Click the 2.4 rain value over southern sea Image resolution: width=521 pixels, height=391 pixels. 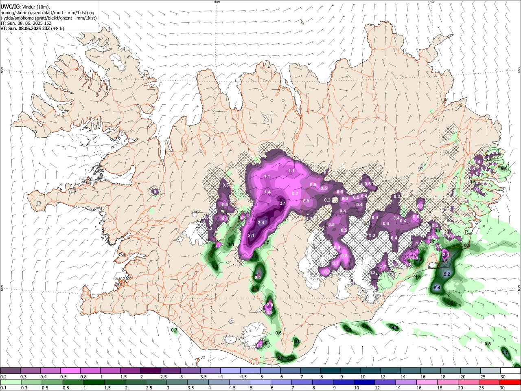coord(348,329)
